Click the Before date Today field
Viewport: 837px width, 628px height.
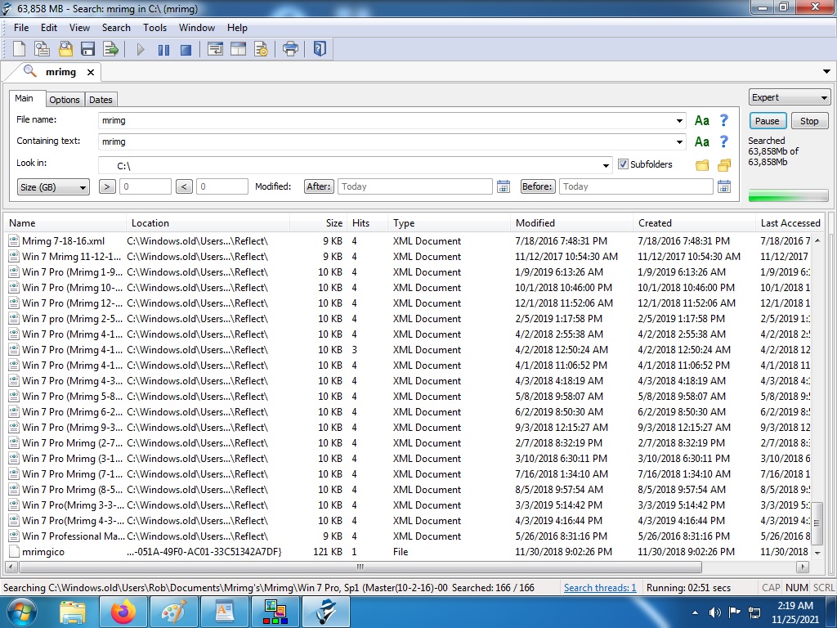[636, 186]
